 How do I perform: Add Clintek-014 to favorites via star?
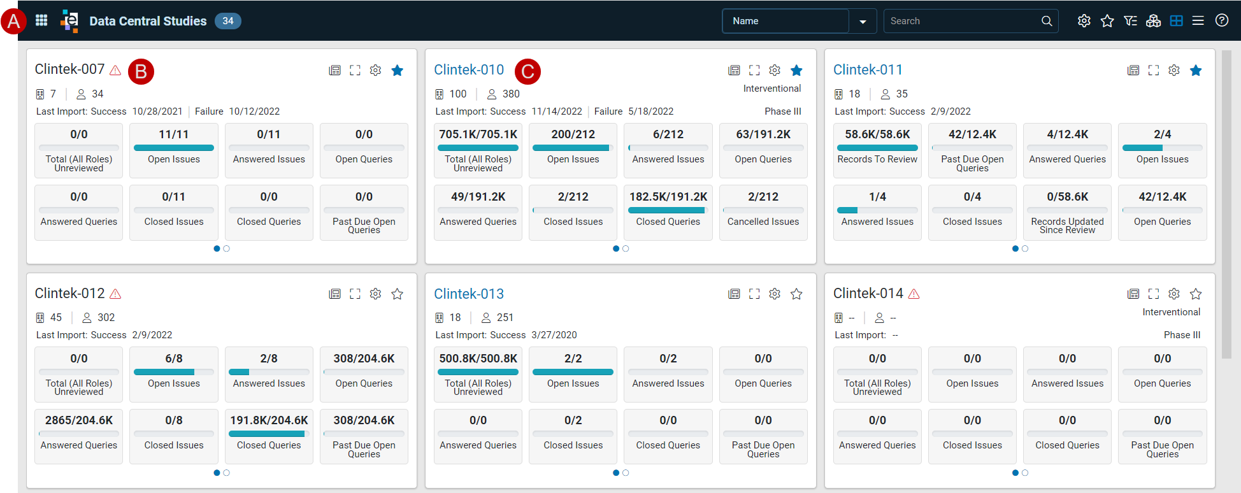1196,294
